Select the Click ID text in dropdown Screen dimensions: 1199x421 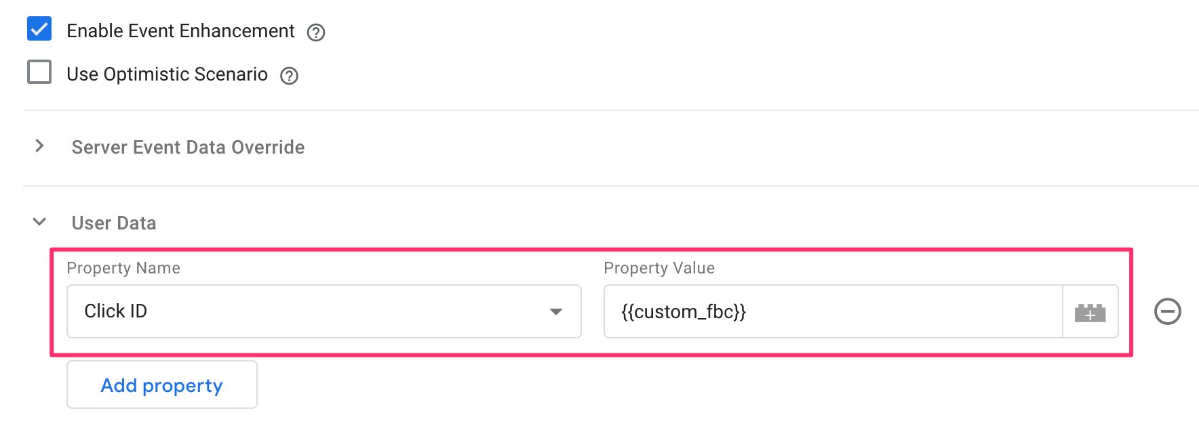[116, 311]
